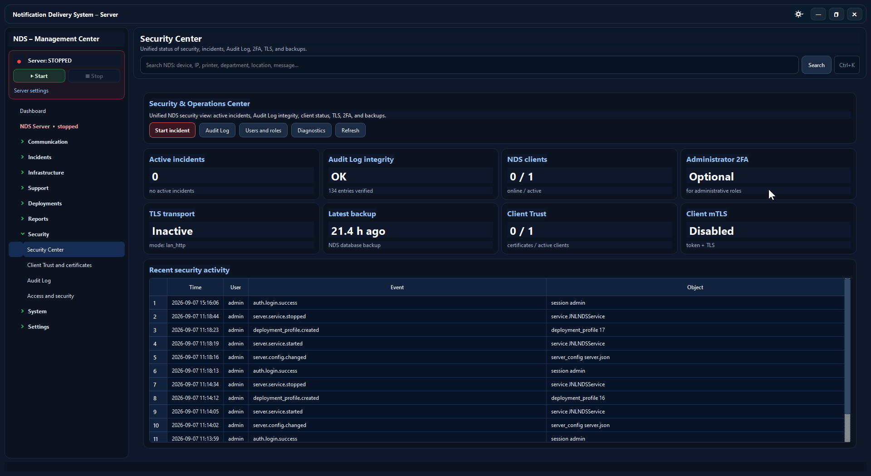Open NDS Server stopped entry
Screen dimensions: 871x476
point(49,126)
